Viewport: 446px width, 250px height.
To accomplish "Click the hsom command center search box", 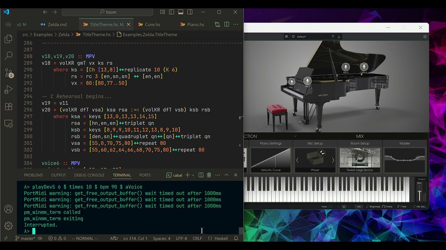I will coord(107,12).
